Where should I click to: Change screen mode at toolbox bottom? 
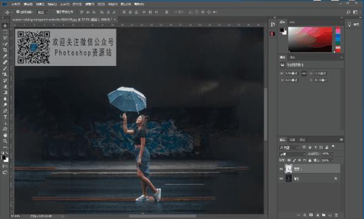pos(5,172)
